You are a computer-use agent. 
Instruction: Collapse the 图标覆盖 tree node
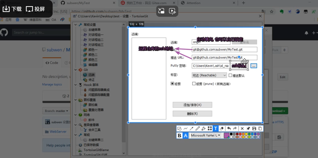(76, 100)
